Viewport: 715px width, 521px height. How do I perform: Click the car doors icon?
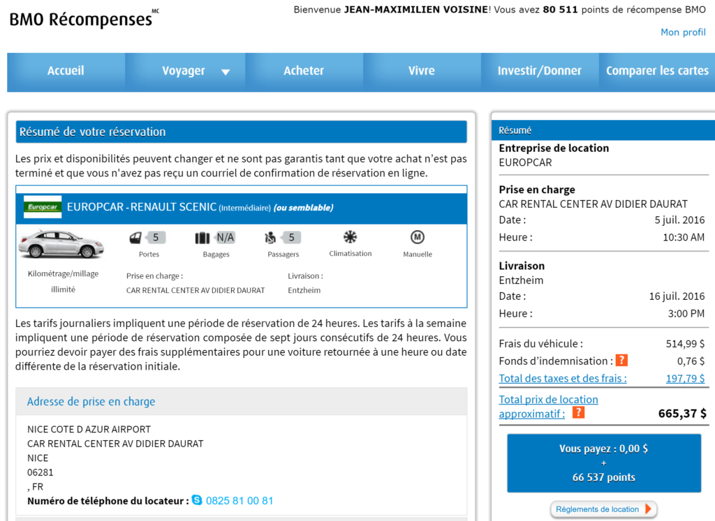coord(135,238)
